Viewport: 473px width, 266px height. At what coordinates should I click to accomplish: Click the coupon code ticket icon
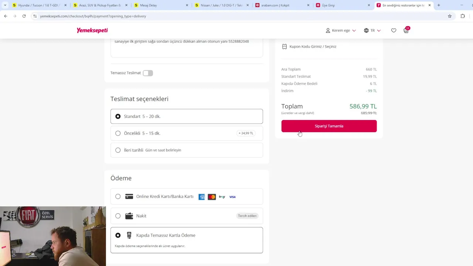click(284, 47)
